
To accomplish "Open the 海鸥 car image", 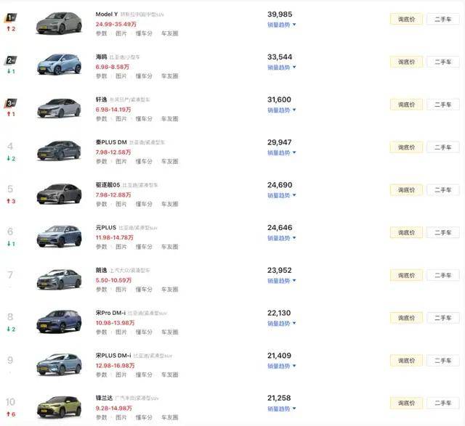I will 59,64.
